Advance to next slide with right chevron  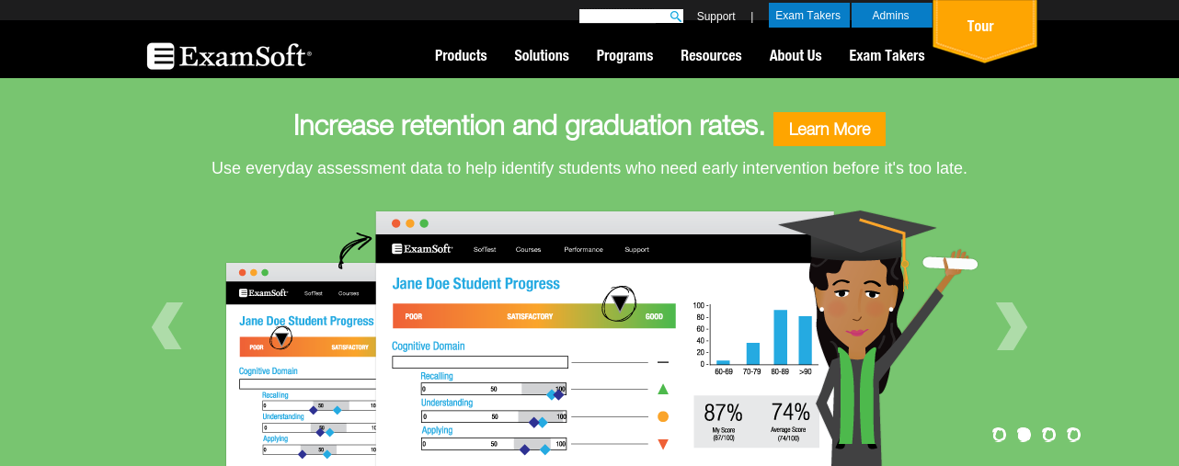1012,325
